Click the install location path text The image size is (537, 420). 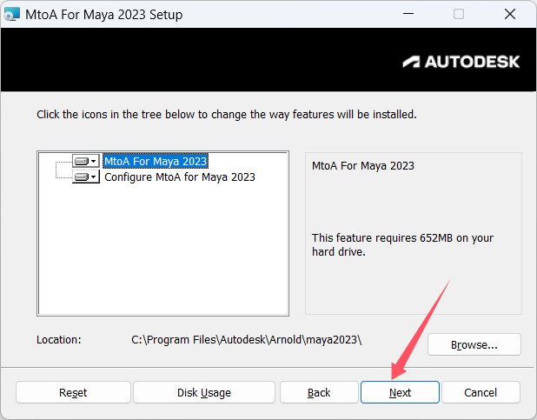click(x=246, y=339)
